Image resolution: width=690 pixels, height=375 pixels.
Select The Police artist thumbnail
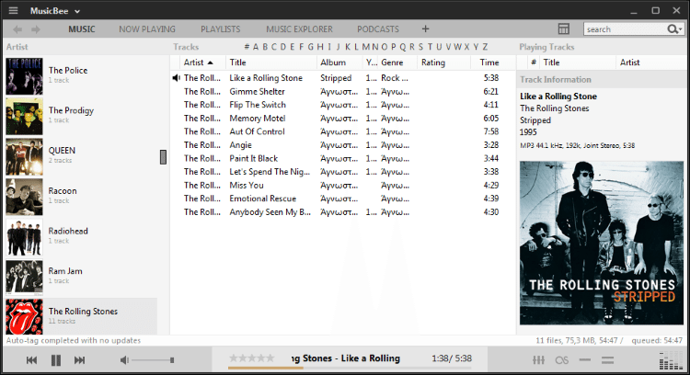point(24,76)
